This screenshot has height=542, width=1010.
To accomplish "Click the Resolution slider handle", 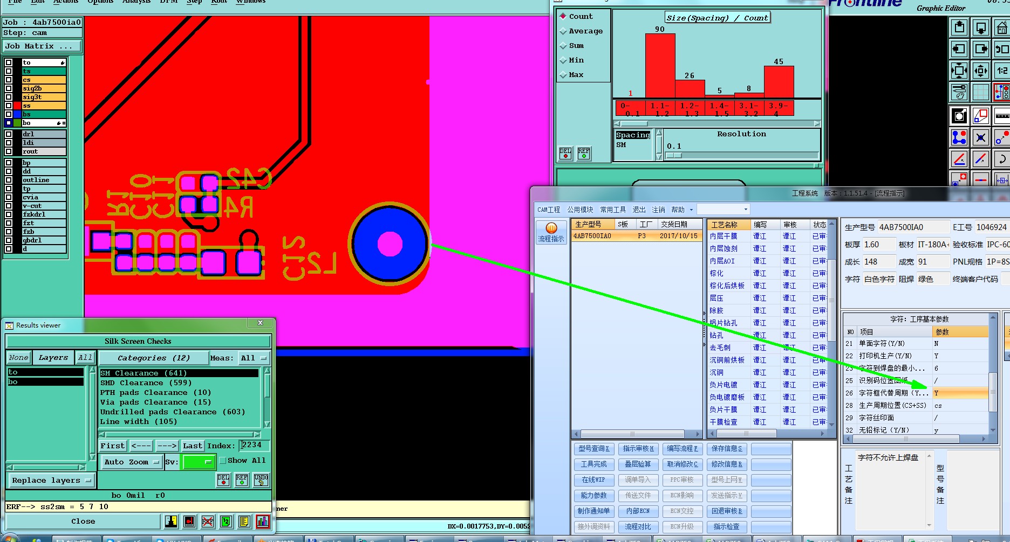I will coord(674,156).
